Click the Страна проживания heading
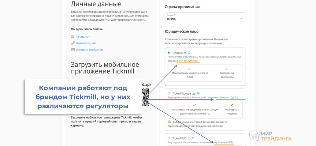Image resolution: width=316 pixels, height=146 pixels. pyautogui.click(x=182, y=7)
